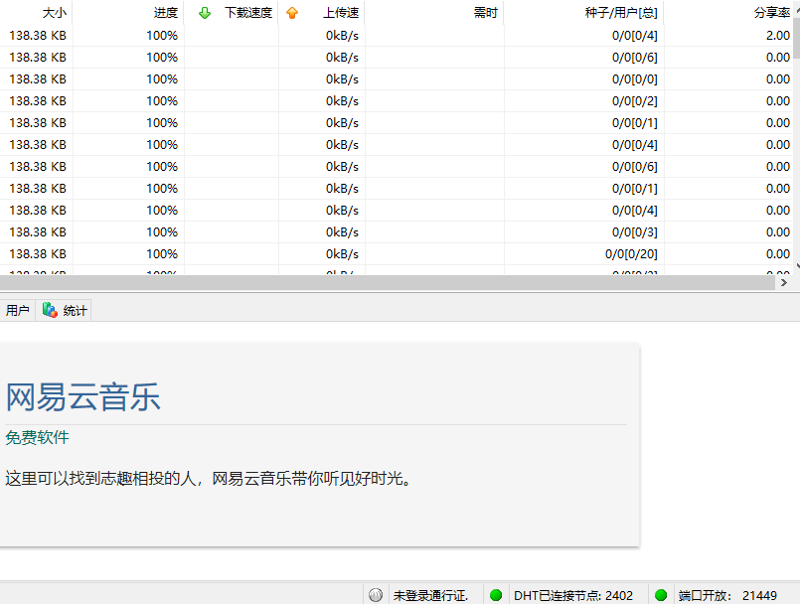
Task: Click the horizontal scrollbar thumb
Action: (388, 282)
